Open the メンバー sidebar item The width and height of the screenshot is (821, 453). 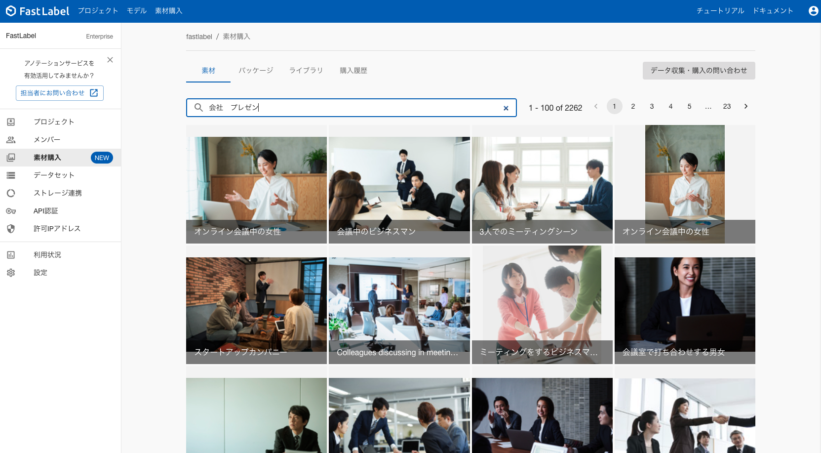pyautogui.click(x=60, y=140)
